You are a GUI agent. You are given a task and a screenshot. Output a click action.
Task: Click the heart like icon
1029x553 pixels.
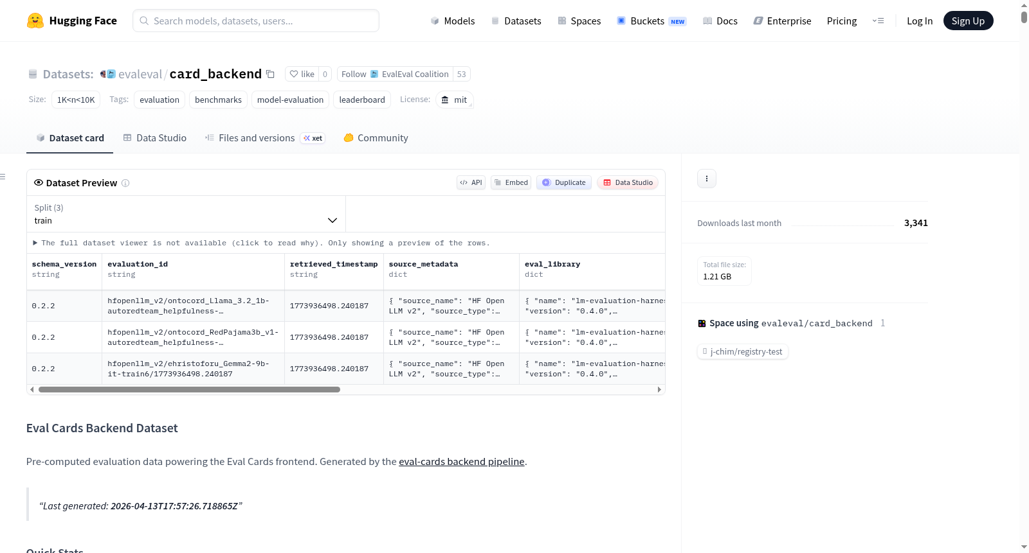(x=294, y=74)
